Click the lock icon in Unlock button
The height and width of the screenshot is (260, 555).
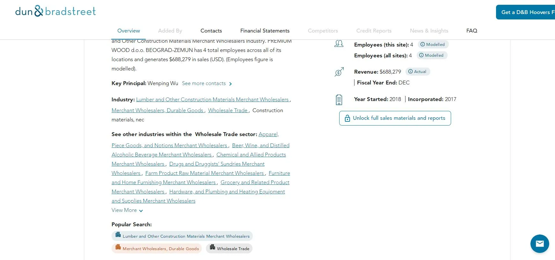(x=347, y=118)
